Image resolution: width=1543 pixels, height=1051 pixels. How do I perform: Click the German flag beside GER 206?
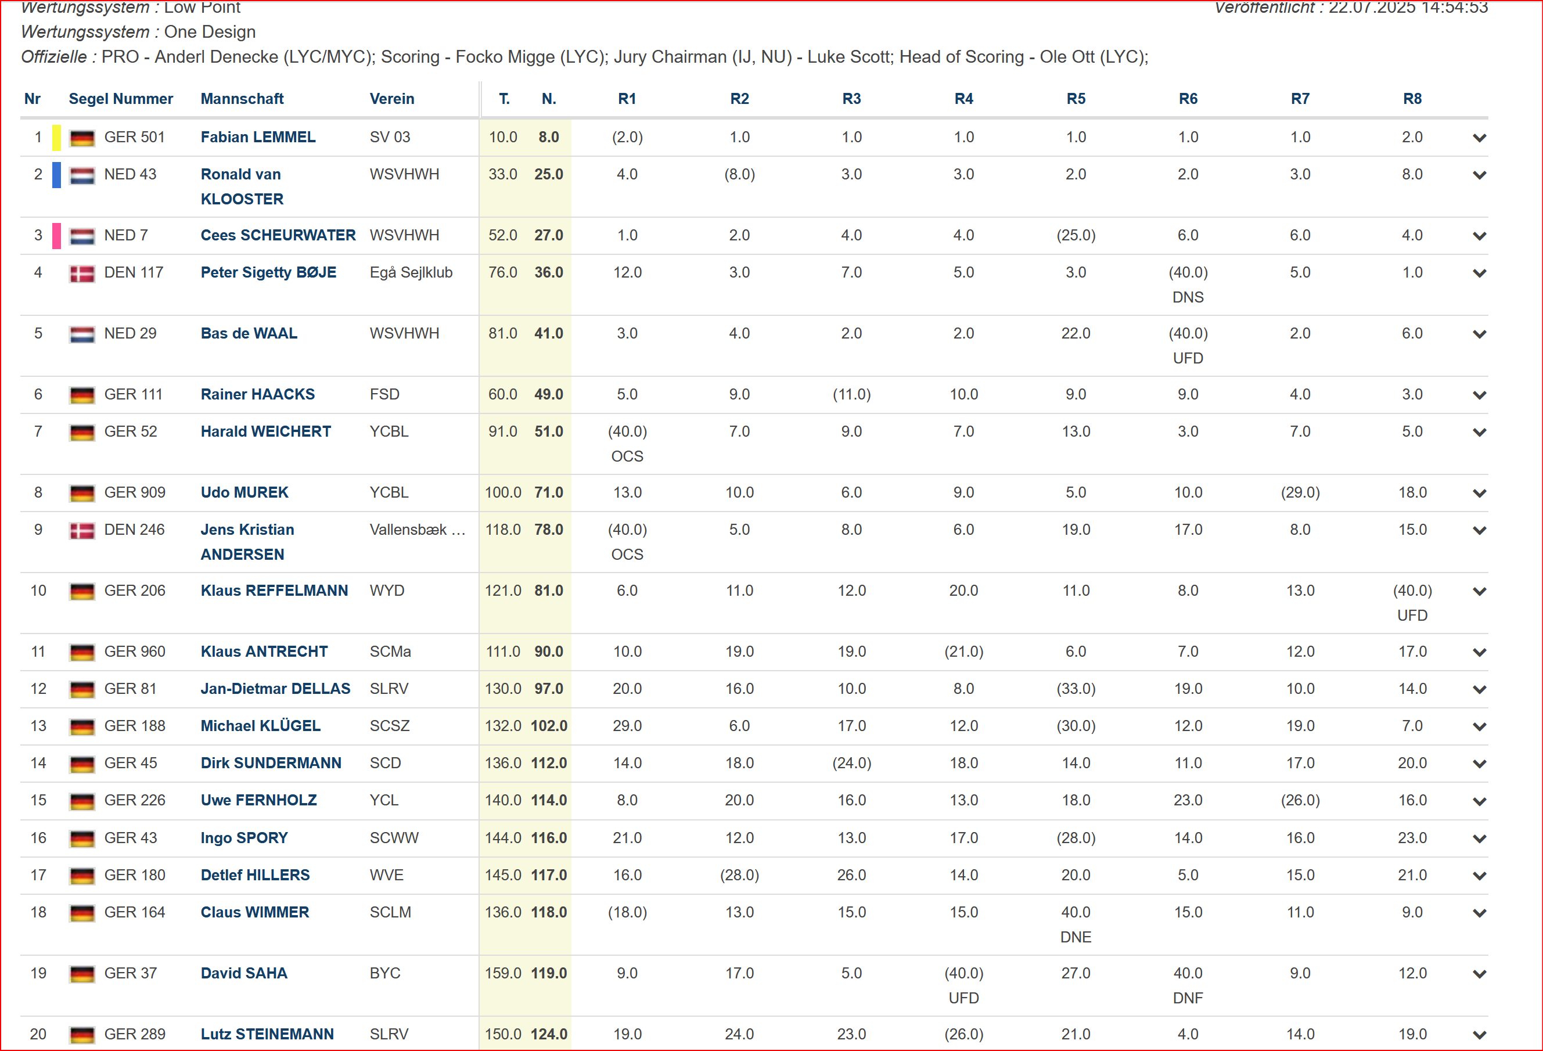tap(82, 592)
